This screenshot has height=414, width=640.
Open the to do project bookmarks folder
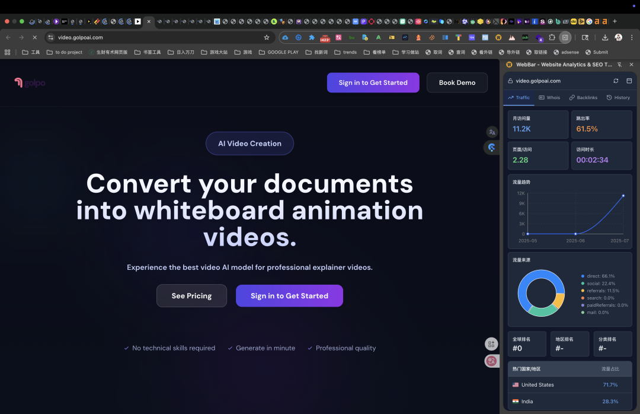(x=65, y=52)
